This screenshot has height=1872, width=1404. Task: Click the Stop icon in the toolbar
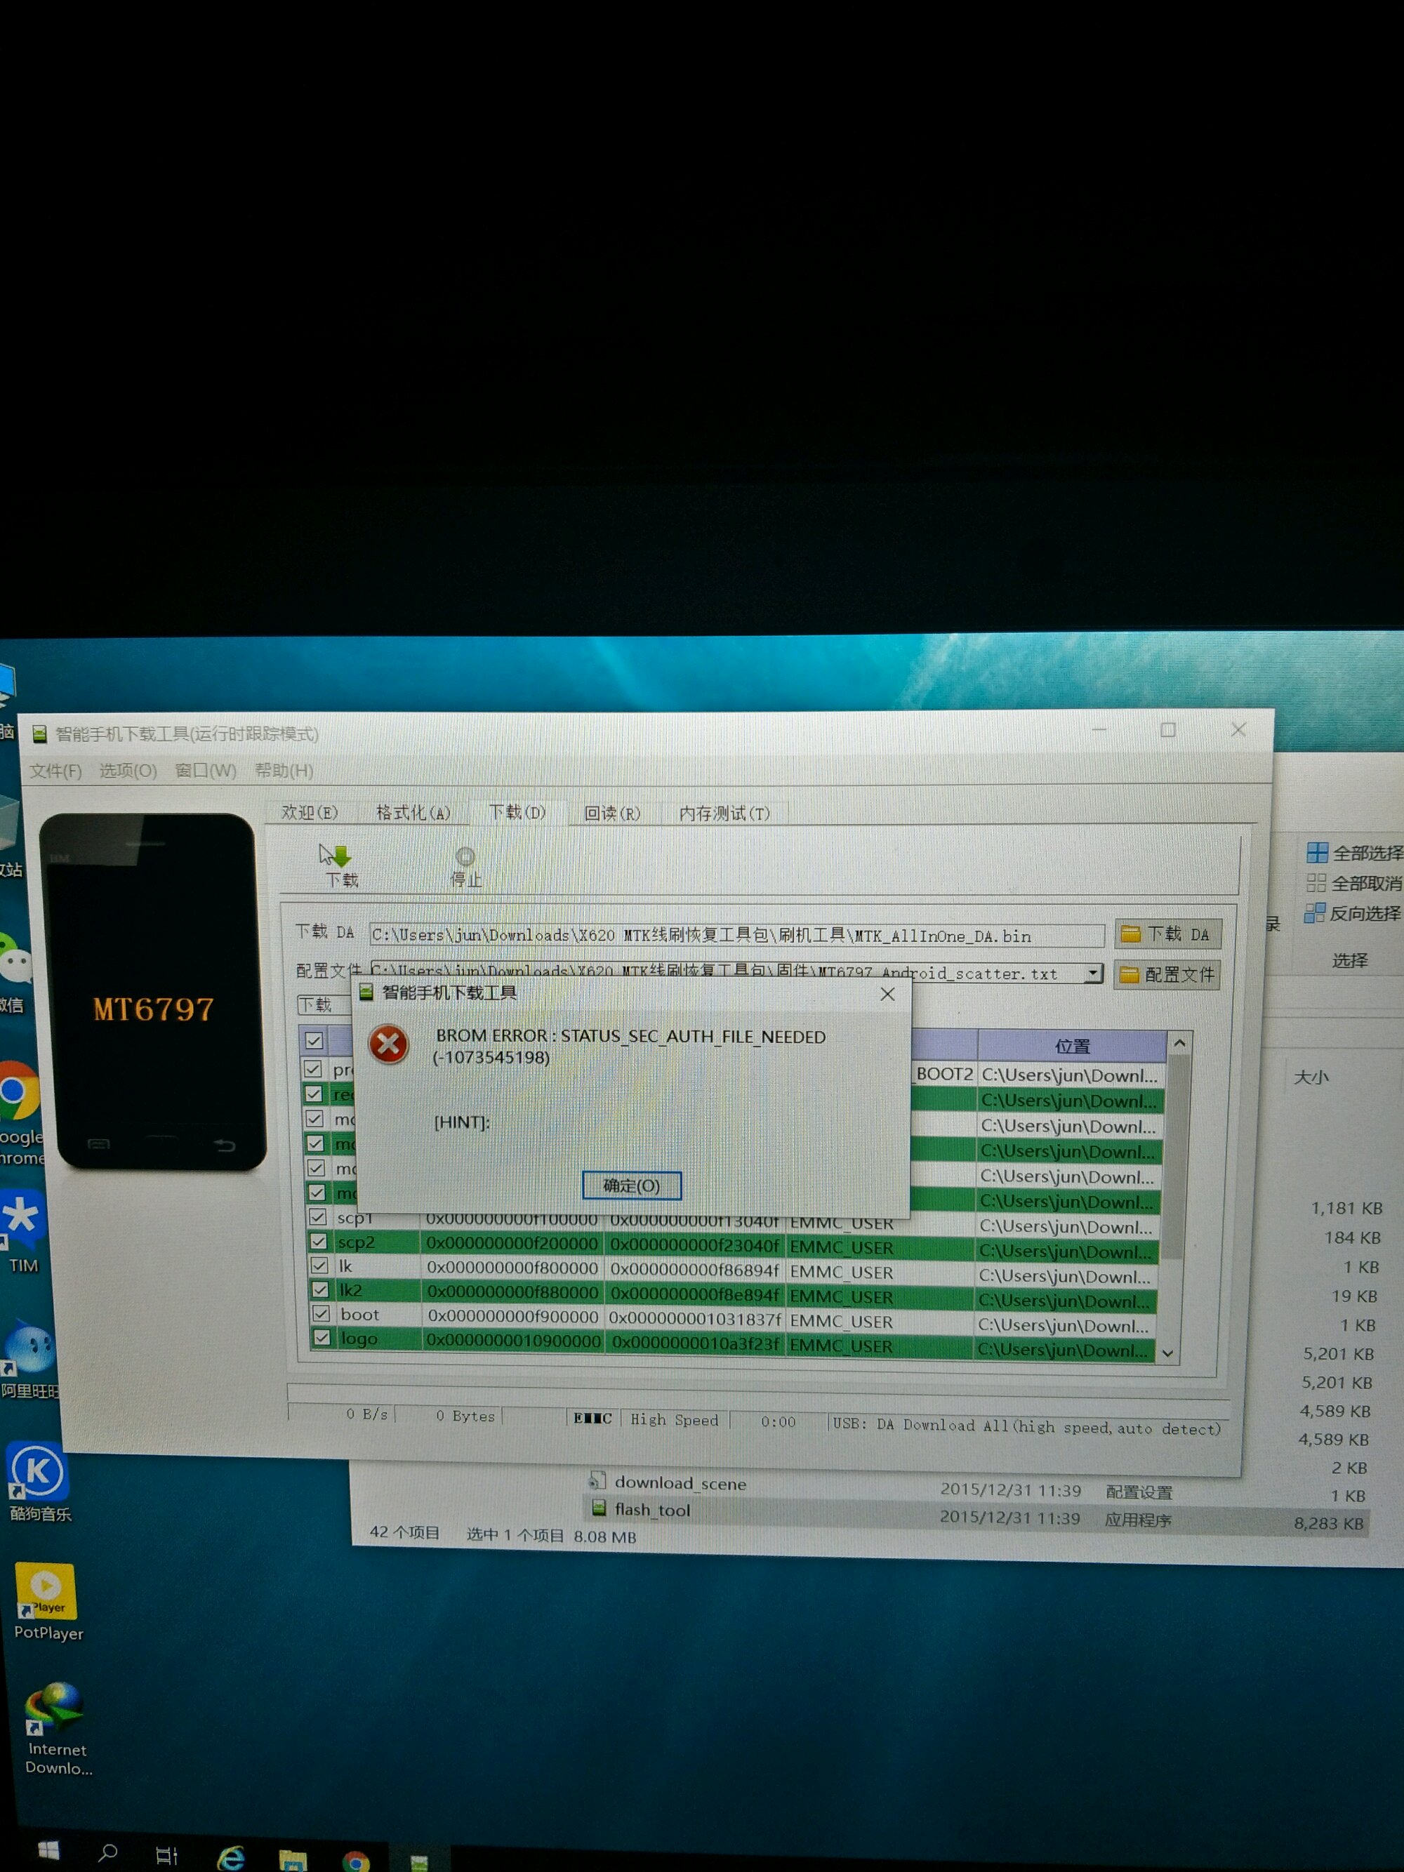(x=465, y=857)
